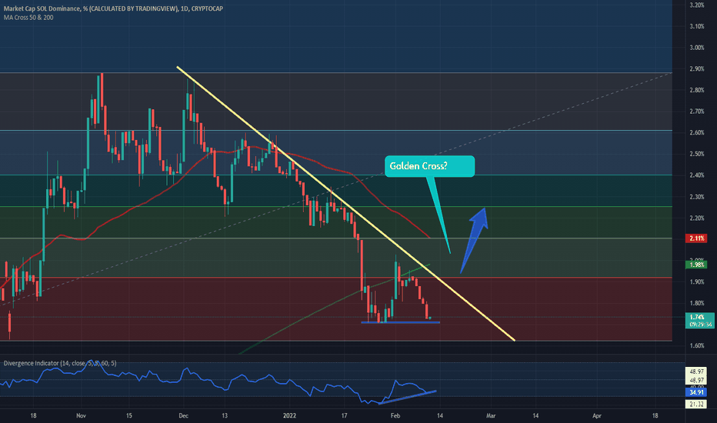Click the 2.90% price axis label
Image resolution: width=717 pixels, height=423 pixels.
click(697, 69)
